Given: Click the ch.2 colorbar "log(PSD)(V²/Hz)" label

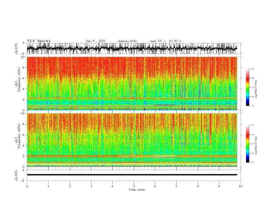Looking at the screenshot, I should pos(256,145).
